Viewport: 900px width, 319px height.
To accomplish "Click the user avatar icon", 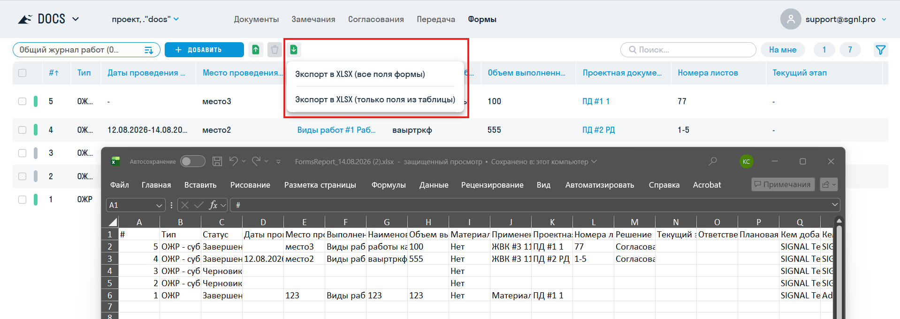I will coord(791,19).
